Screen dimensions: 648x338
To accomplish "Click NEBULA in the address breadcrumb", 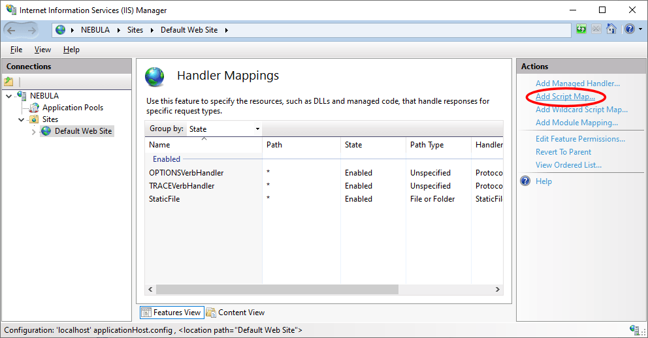I will (x=95, y=30).
